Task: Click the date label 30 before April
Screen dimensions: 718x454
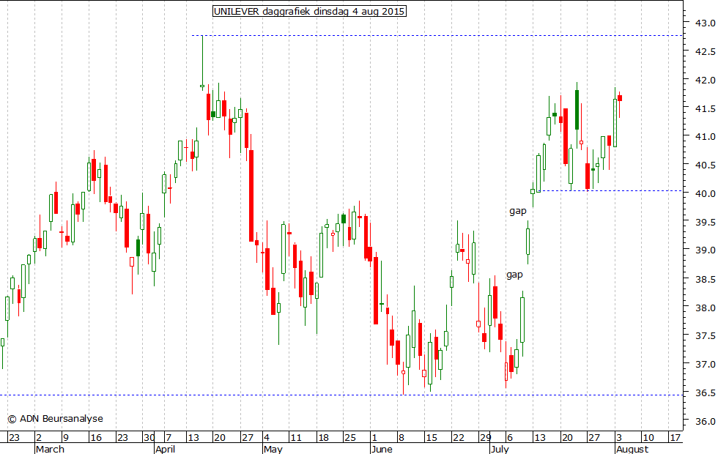Action: tap(149, 438)
